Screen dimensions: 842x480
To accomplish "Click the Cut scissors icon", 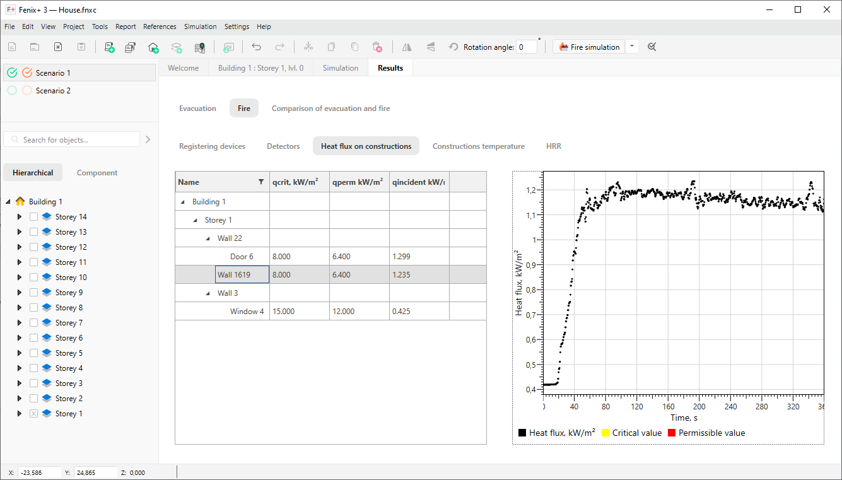I will pos(308,46).
